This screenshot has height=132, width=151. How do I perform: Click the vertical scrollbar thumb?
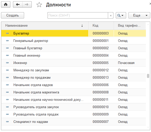(148, 76)
